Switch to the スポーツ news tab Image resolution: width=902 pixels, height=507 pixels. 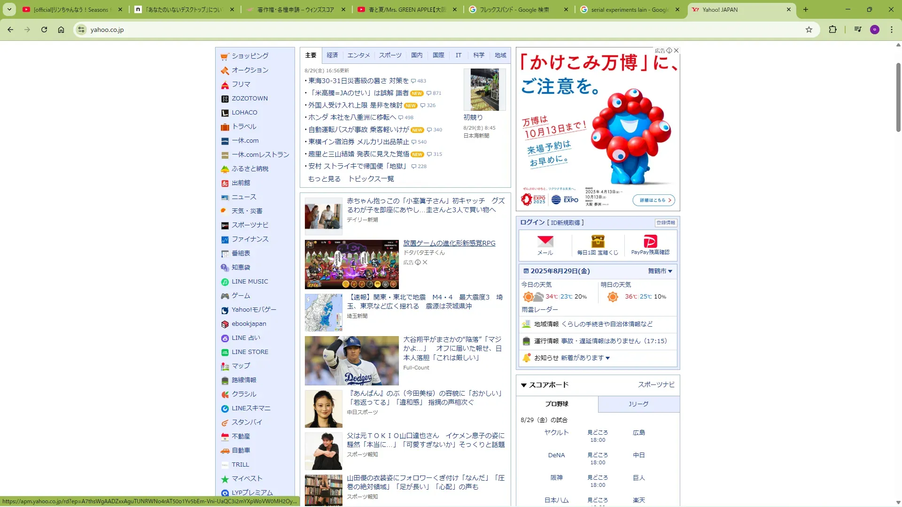[390, 55]
